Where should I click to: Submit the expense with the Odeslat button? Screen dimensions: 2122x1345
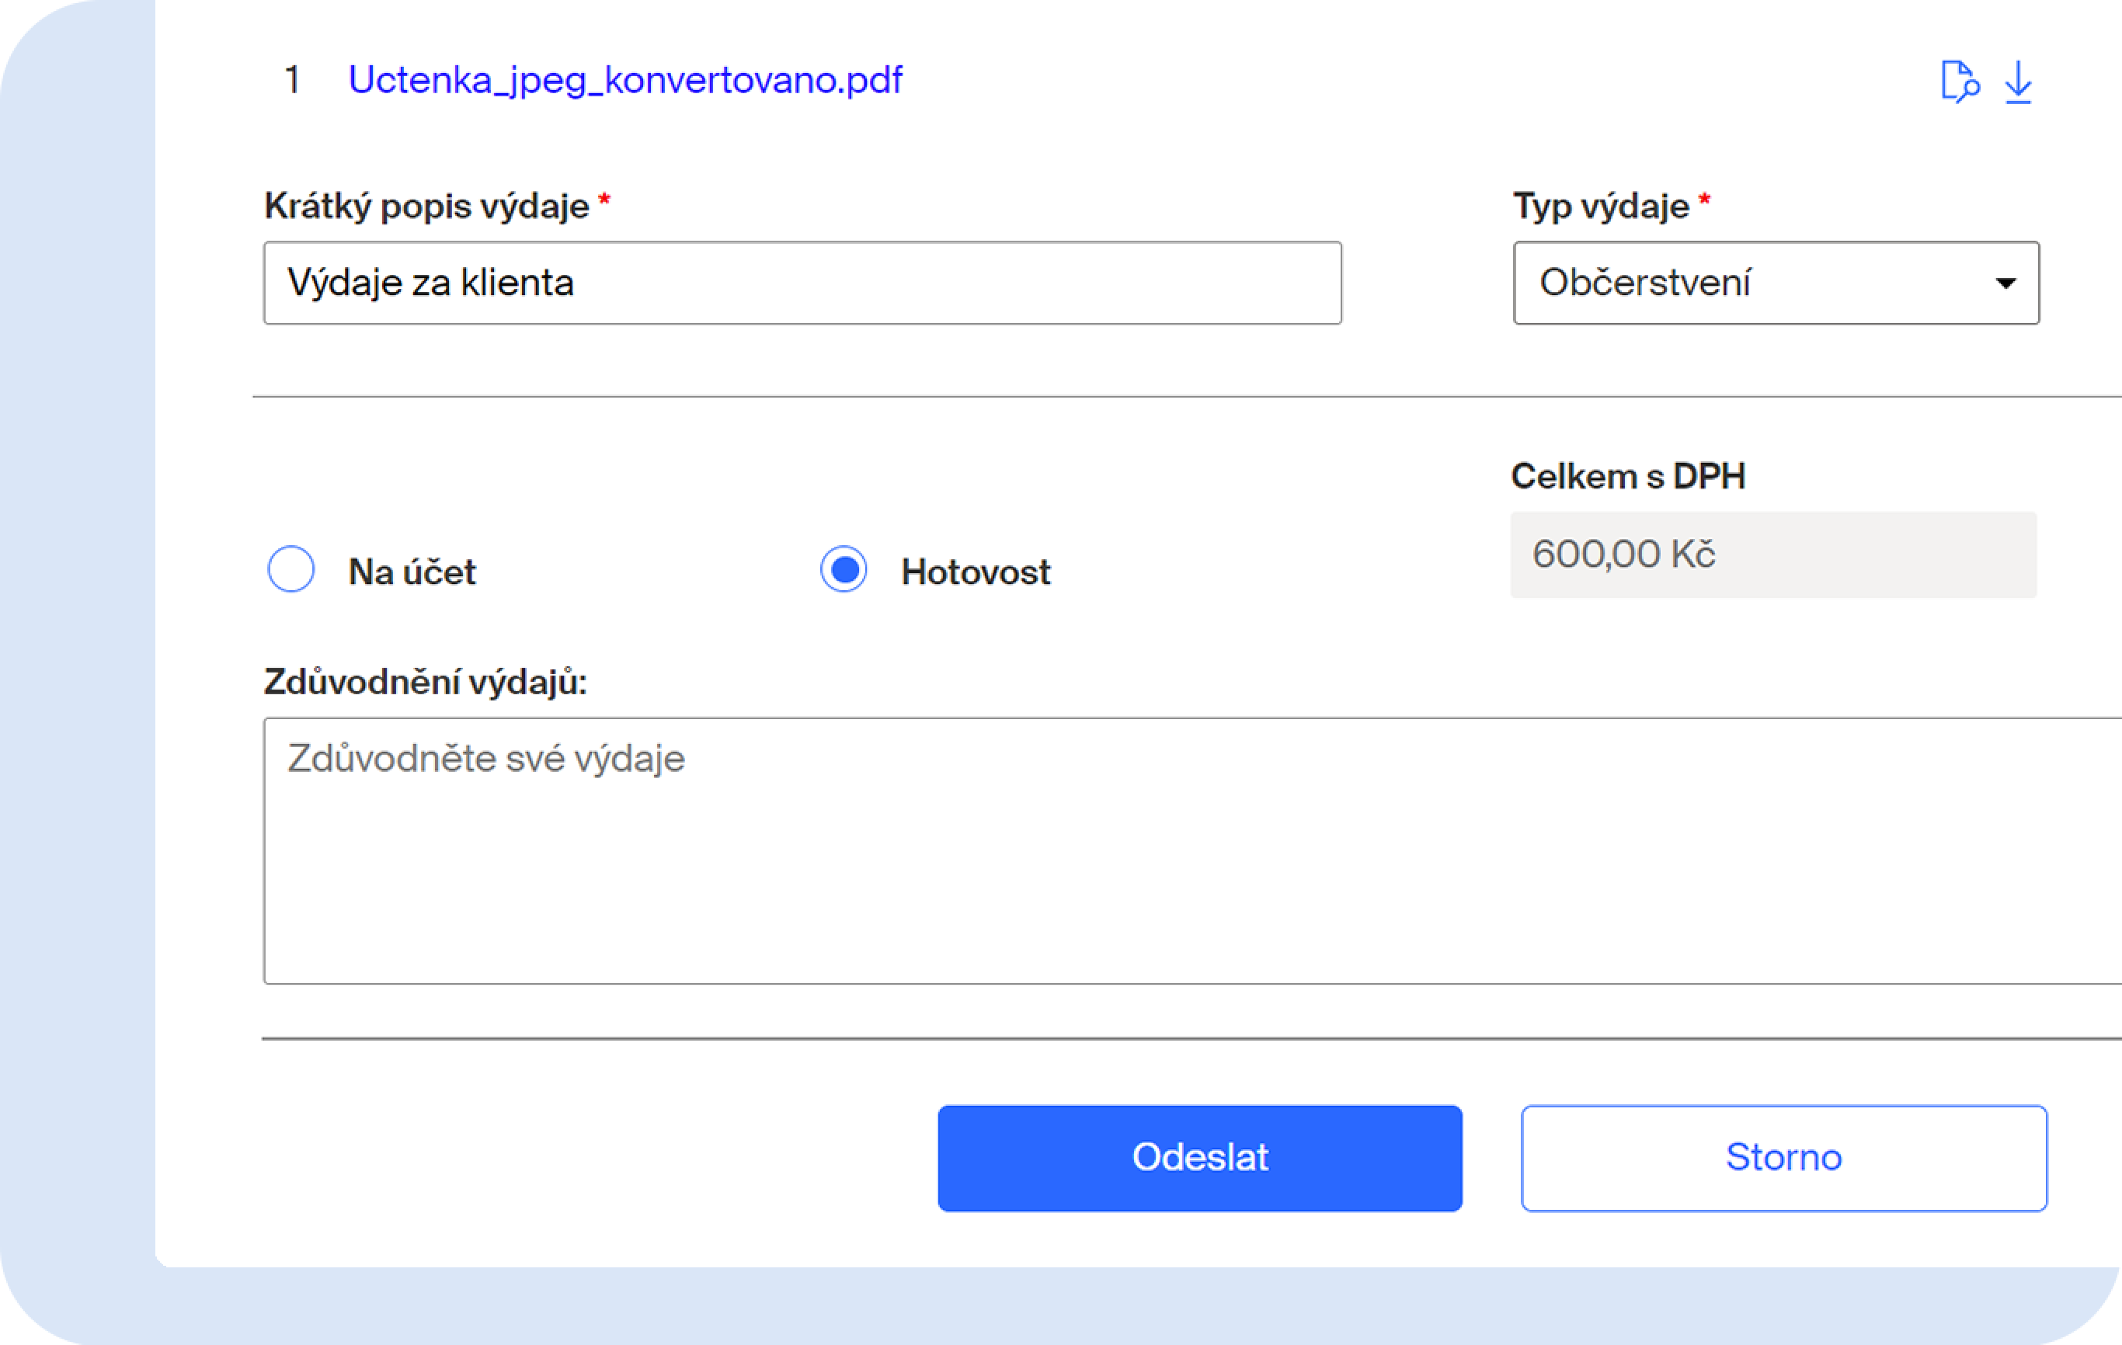pos(1200,1159)
